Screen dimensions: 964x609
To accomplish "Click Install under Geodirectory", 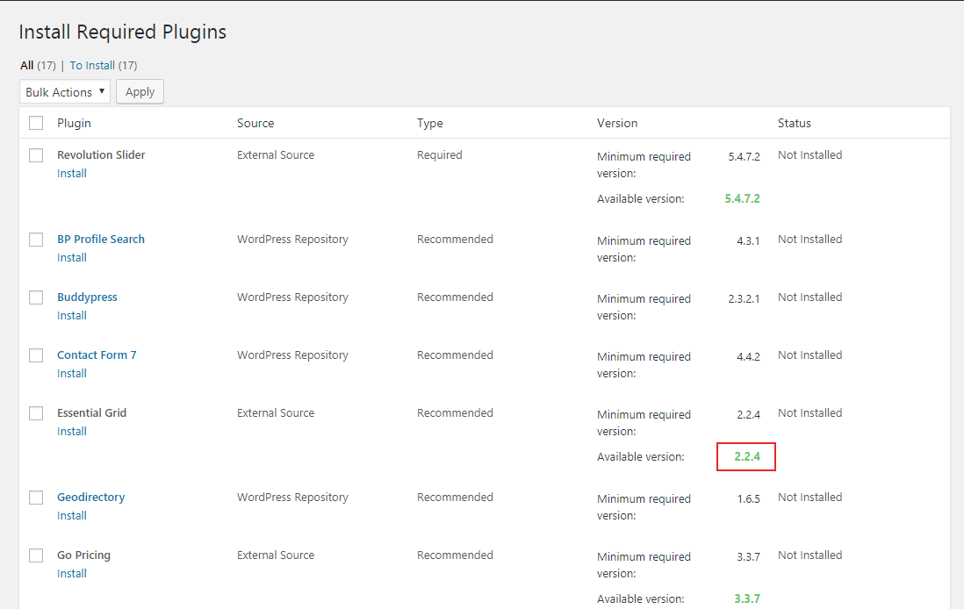I will click(72, 516).
